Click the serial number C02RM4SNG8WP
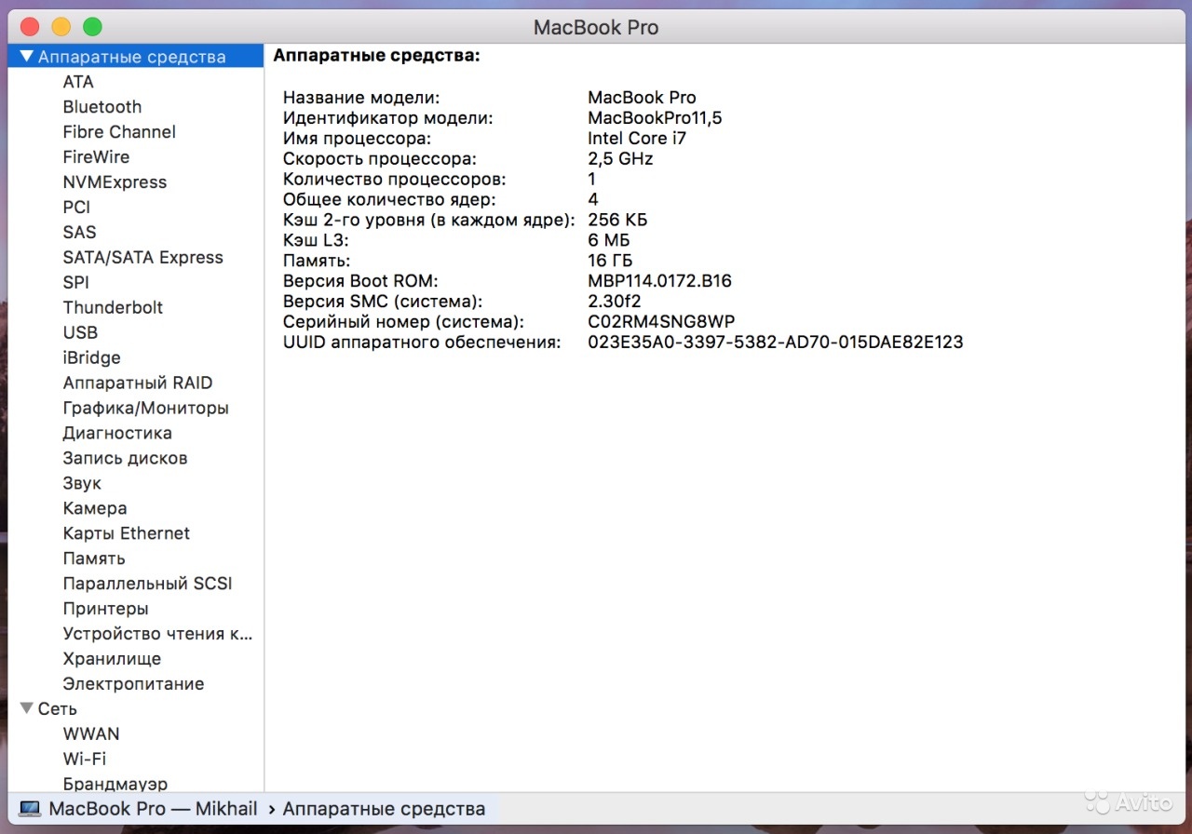This screenshot has height=834, width=1192. 661,322
